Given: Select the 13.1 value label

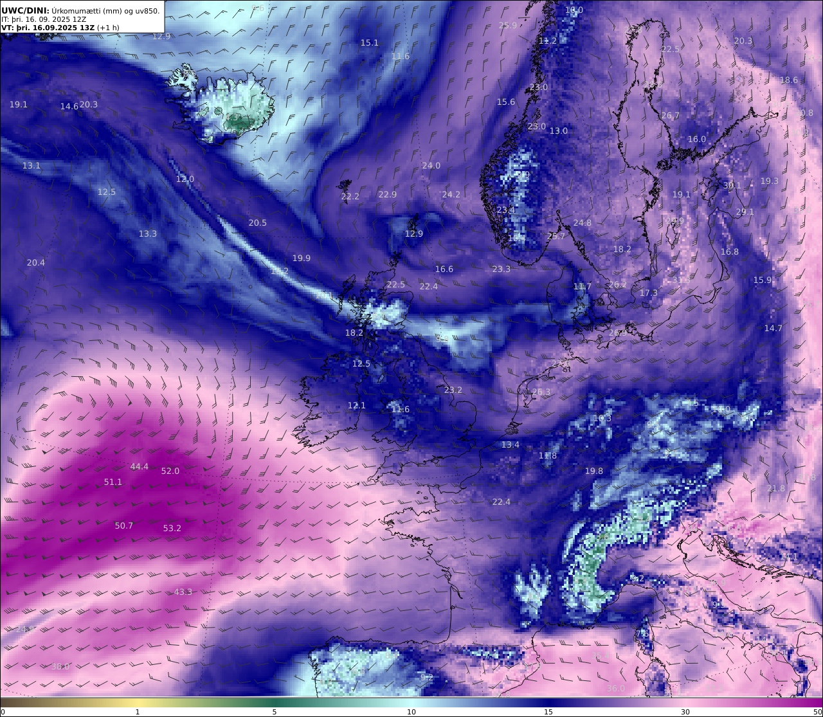Looking at the screenshot, I should point(31,165).
